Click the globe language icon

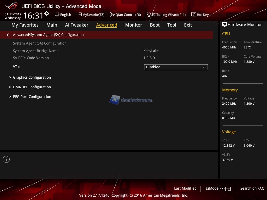[57, 15]
